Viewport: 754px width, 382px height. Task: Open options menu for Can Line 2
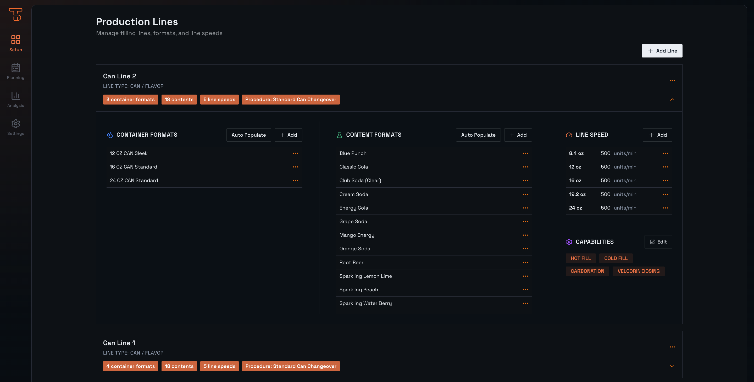coord(672,80)
